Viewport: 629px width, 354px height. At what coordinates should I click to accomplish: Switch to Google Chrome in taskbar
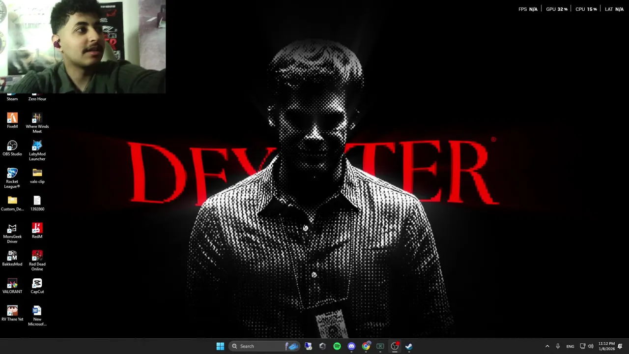tap(366, 346)
